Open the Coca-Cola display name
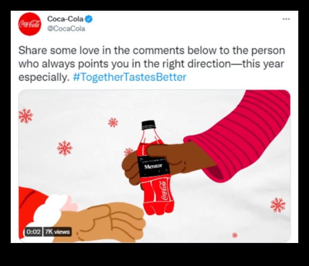Image resolution: width=309 pixels, height=266 pixels. 65,19
